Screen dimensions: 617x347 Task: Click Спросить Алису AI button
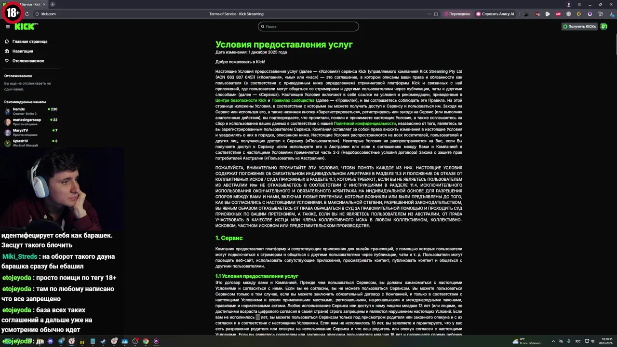tap(495, 14)
